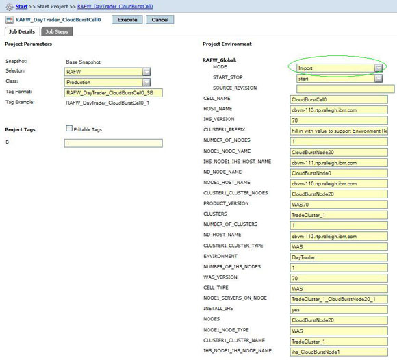Click the IHS_NODE1_IHS_HOST_NAME input field
This screenshot has height=360, width=397.
[x=339, y=163]
